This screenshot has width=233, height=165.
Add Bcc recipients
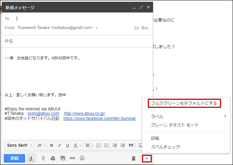tap(145, 28)
